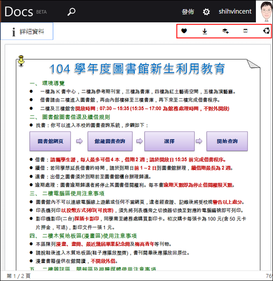Share the document via the share icon
The height and width of the screenshot is (281, 273).
click(266, 31)
